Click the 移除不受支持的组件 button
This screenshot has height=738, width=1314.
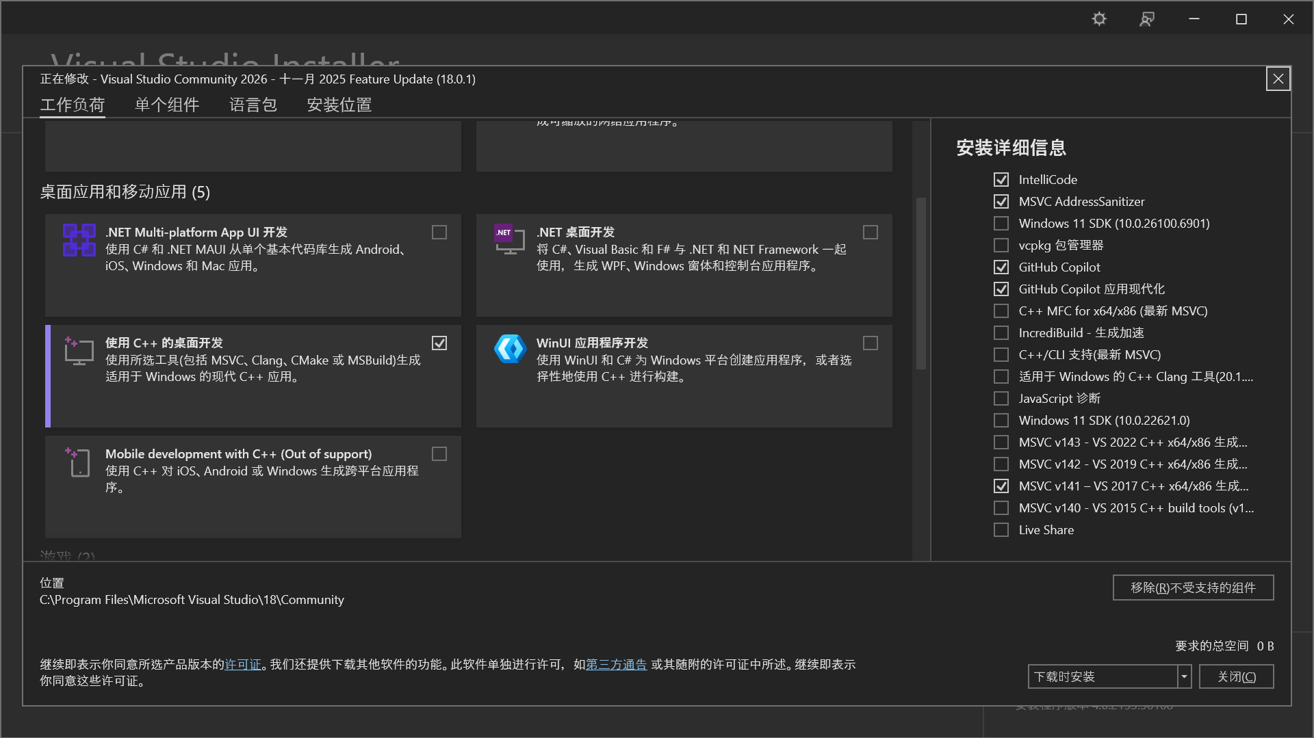coord(1193,588)
